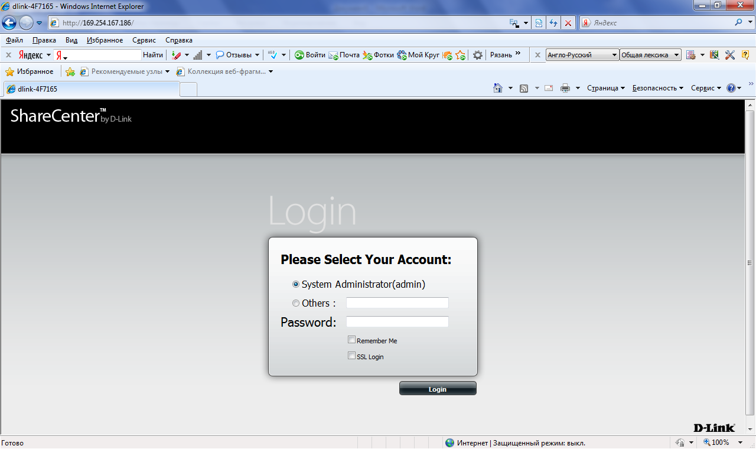Click the Yandex toolbar settings gear icon

(478, 55)
